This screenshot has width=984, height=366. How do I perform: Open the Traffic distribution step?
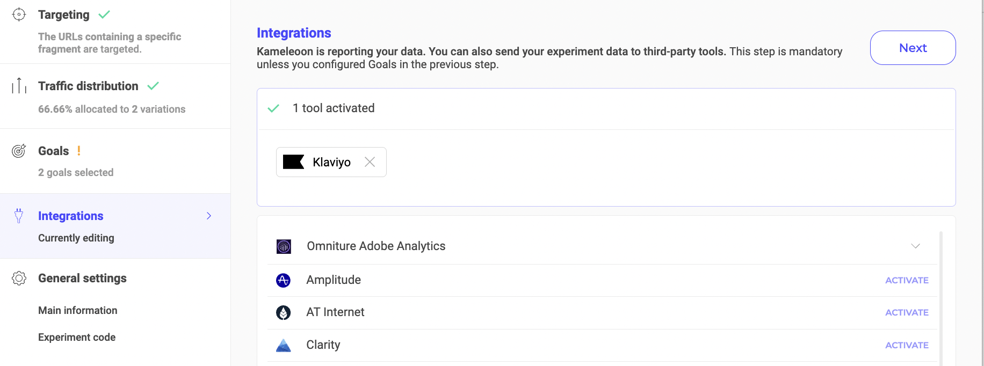(x=88, y=86)
